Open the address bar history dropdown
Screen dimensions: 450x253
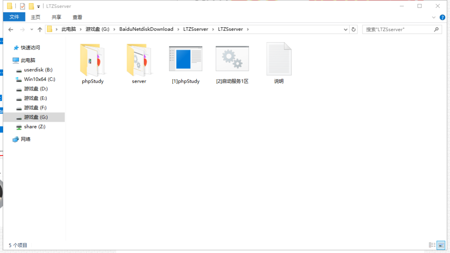[345, 29]
